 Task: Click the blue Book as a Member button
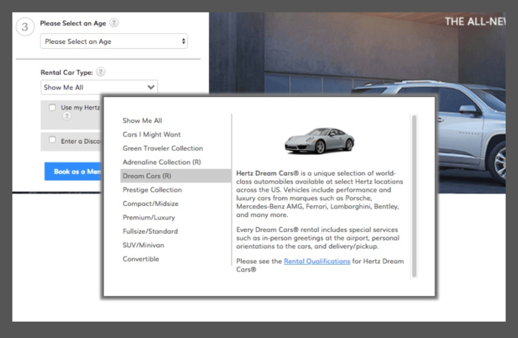coord(74,171)
